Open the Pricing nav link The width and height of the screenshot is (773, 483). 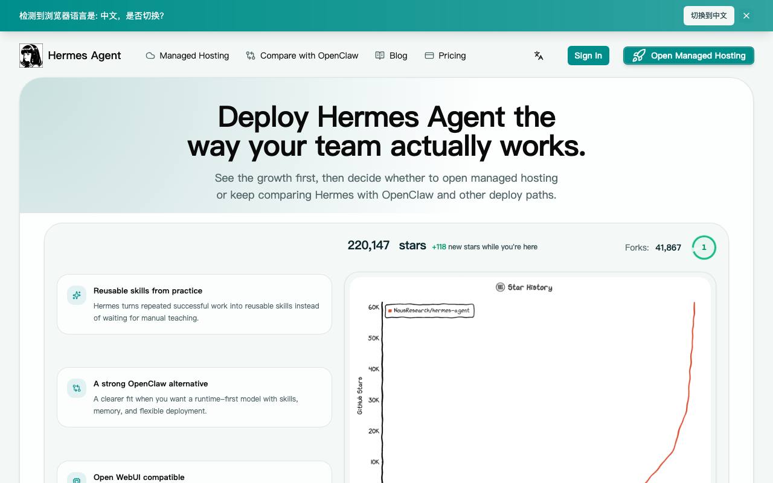tap(445, 56)
